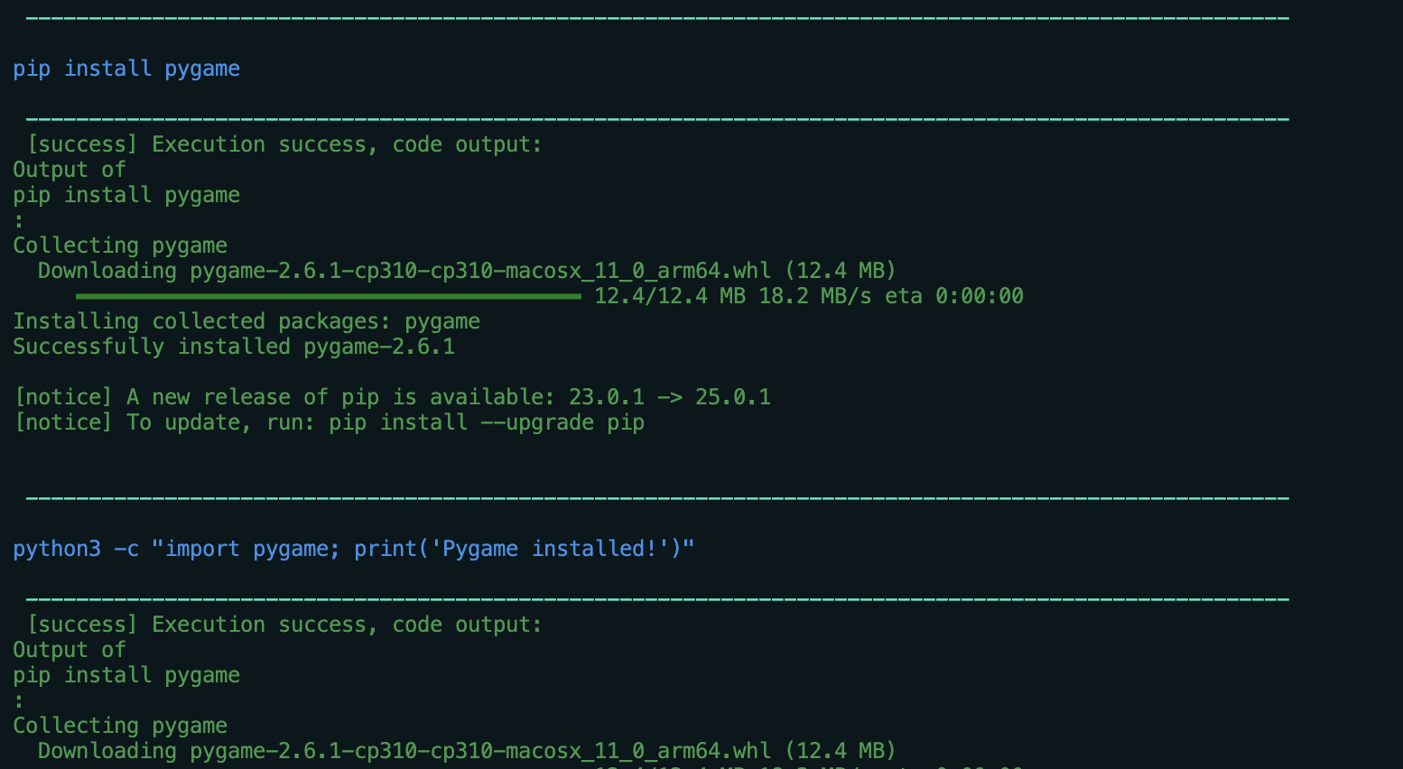Click the blue 'pip install pygame' command line
Viewport: 1403px width, 769px height.
(126, 69)
